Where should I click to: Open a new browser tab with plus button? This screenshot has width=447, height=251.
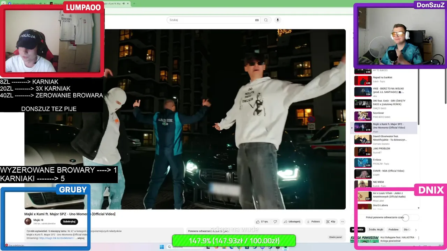[x=134, y=3]
